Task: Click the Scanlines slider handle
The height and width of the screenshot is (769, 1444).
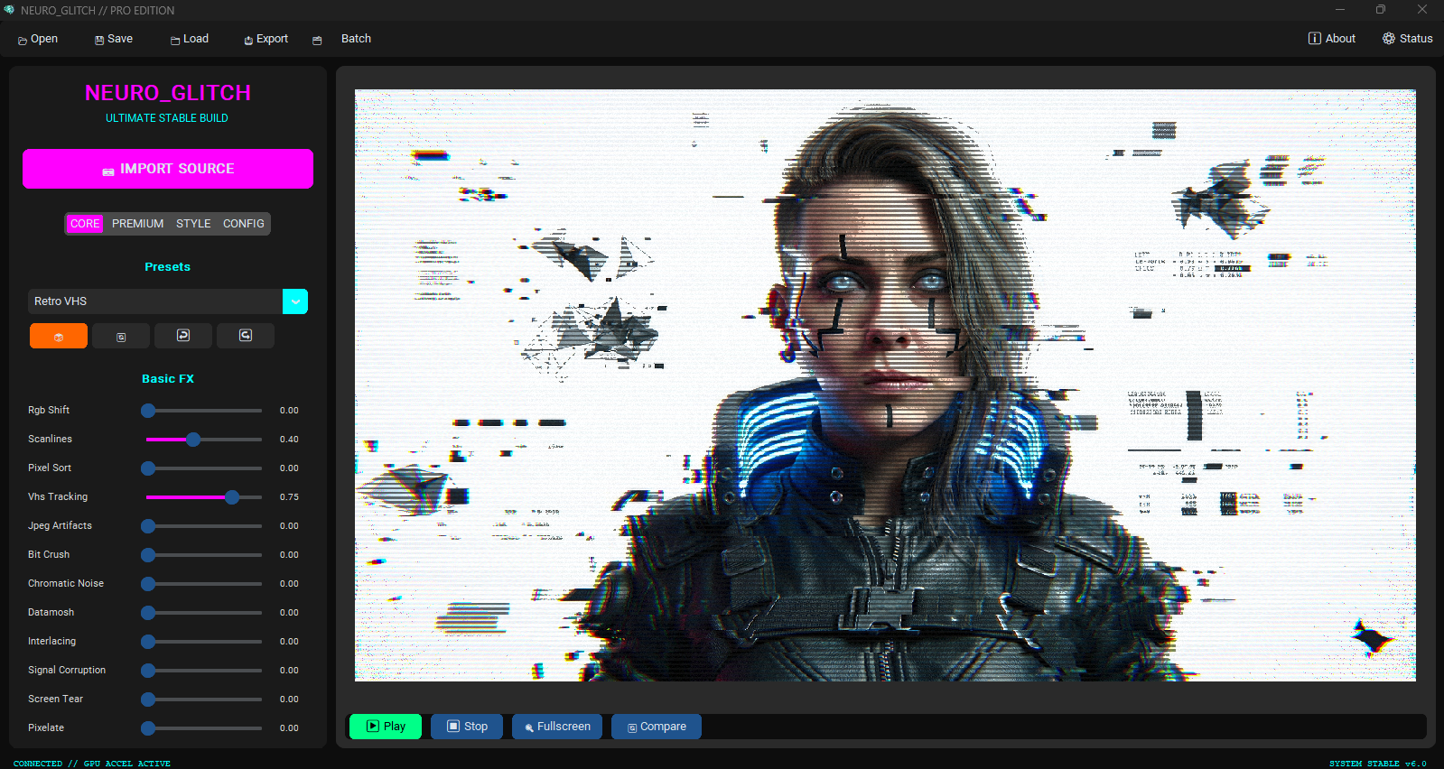Action: [x=192, y=440]
